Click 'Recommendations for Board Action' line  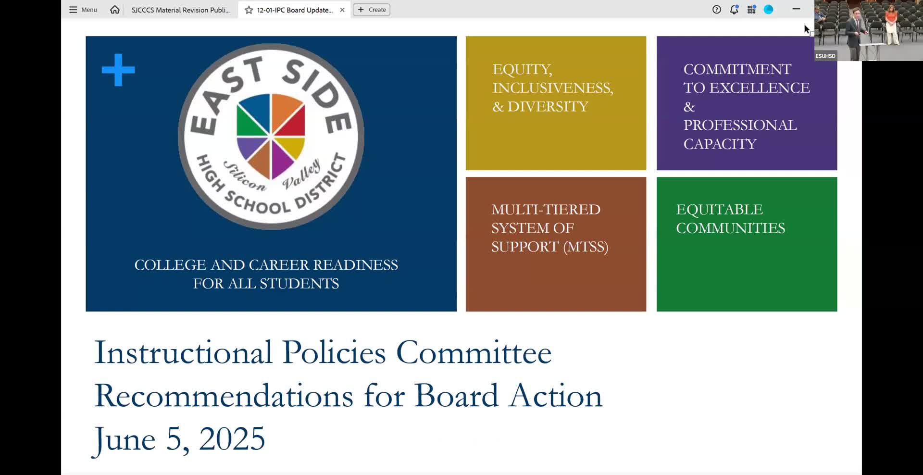348,396
